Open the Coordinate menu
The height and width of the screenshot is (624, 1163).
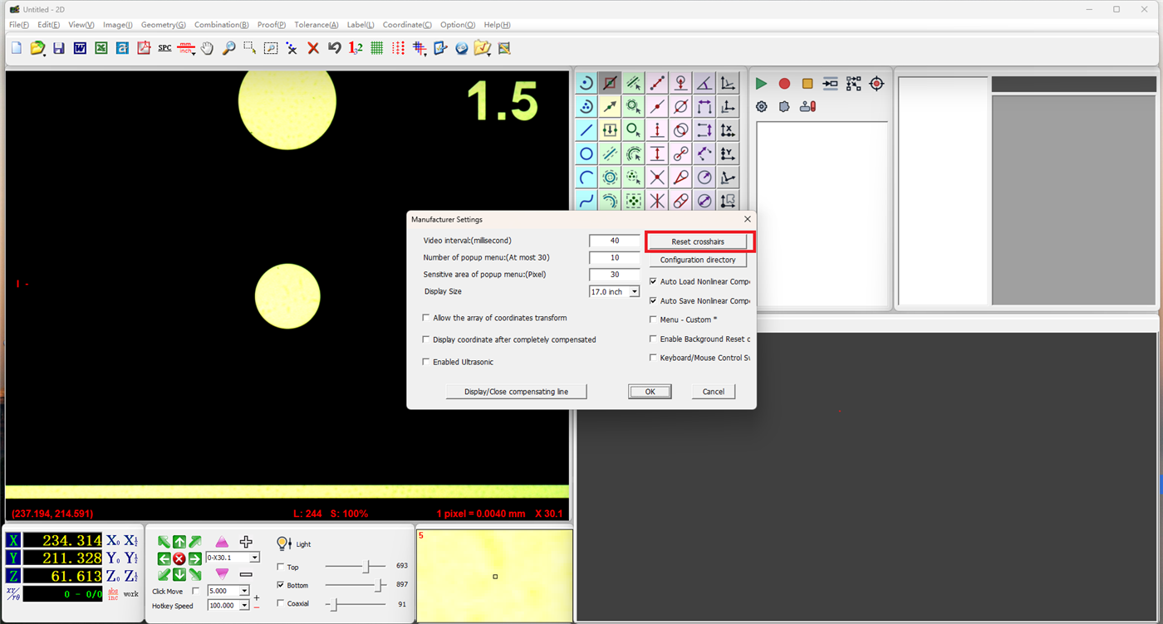(407, 25)
